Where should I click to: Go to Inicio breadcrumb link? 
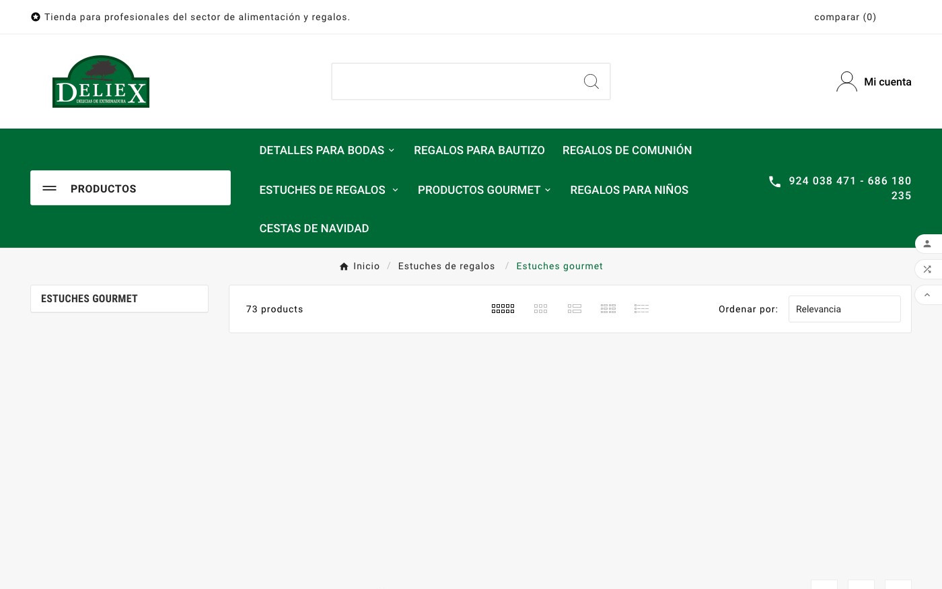point(367,267)
